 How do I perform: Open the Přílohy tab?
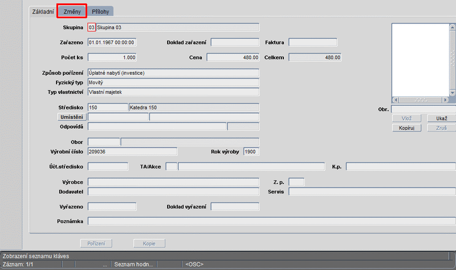(x=100, y=11)
